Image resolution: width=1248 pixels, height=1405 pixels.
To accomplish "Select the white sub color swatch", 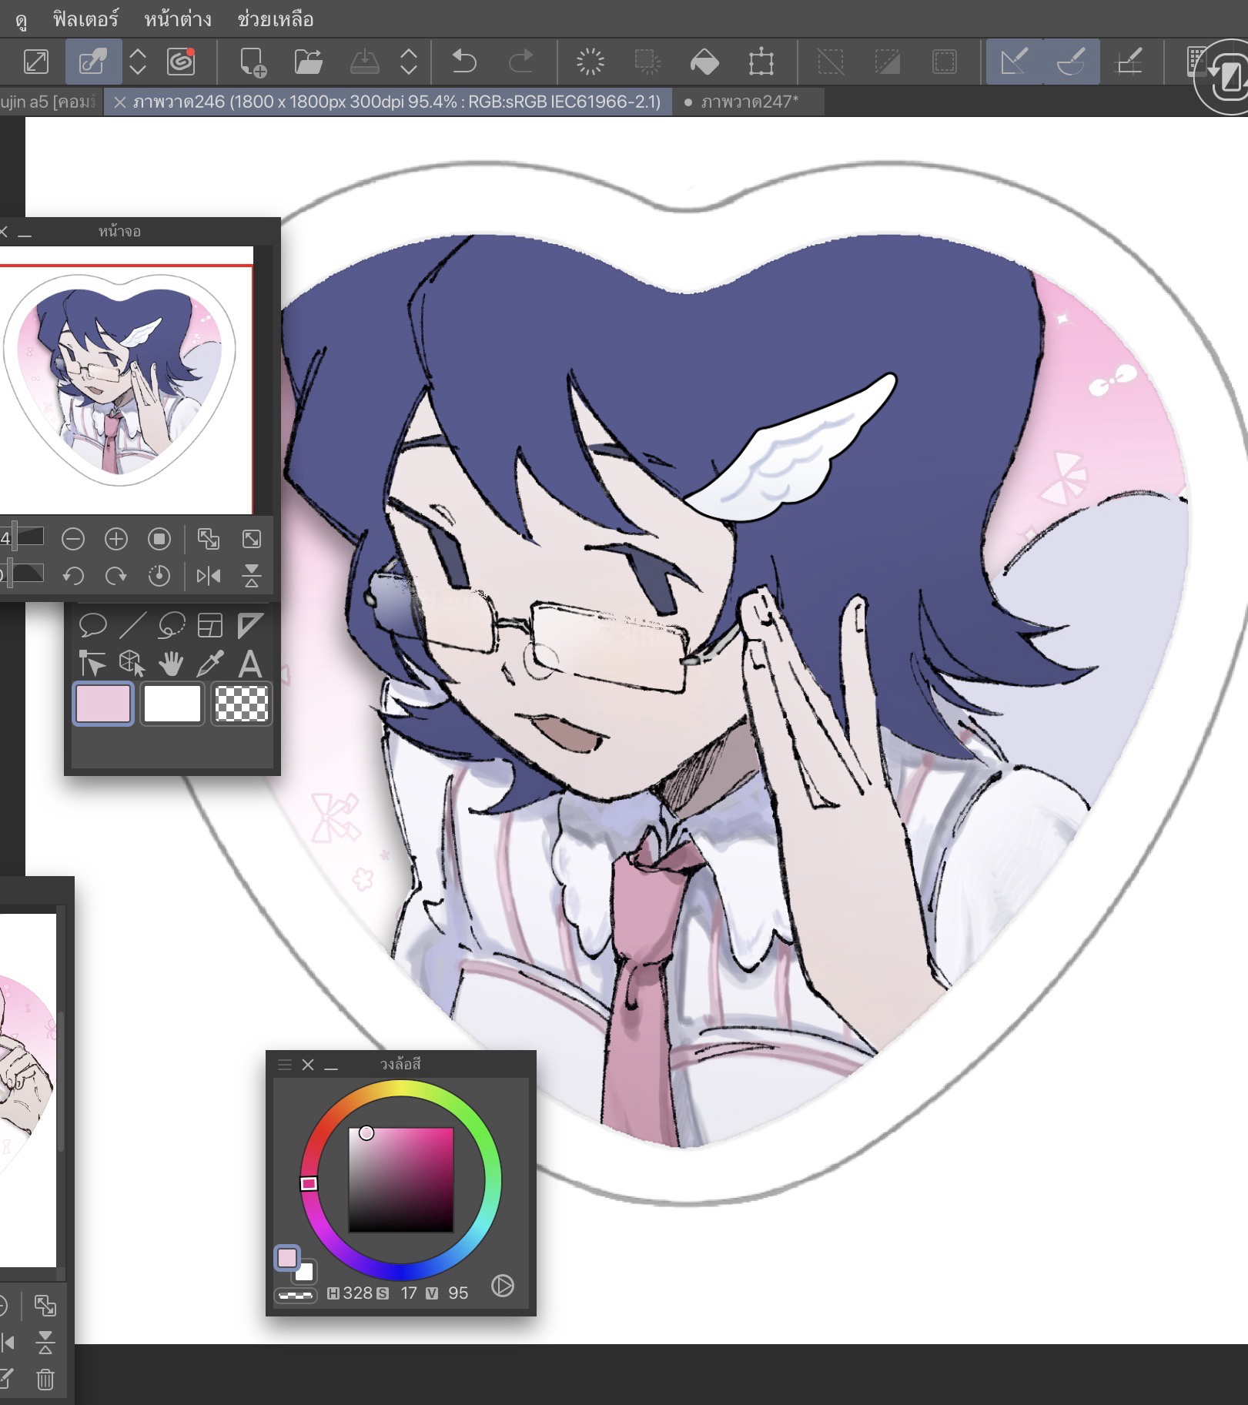I will point(172,704).
